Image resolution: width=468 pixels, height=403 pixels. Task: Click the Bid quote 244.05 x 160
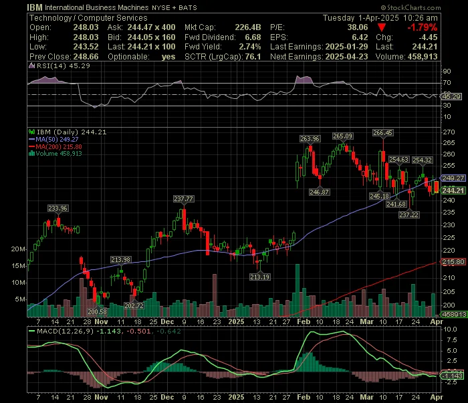151,37
